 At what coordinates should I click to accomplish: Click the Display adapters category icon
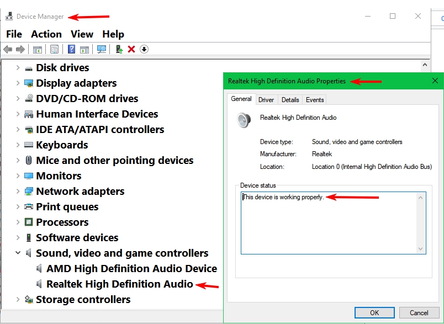coord(29,83)
